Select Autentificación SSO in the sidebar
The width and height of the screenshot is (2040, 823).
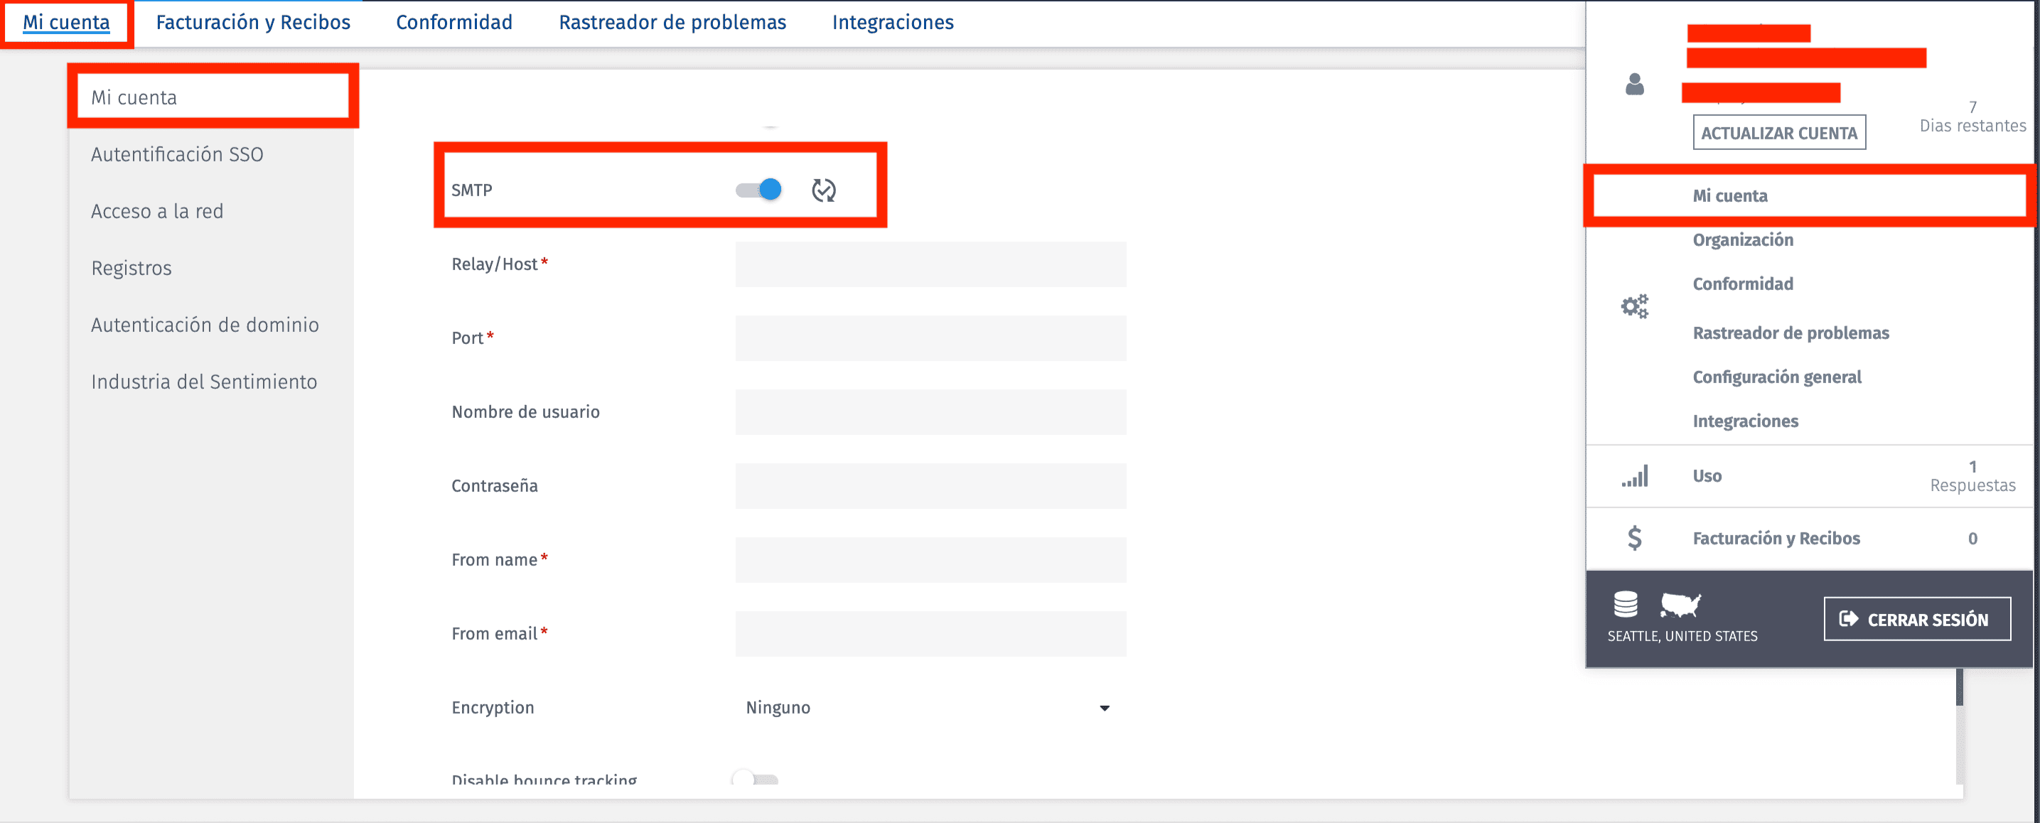[178, 154]
